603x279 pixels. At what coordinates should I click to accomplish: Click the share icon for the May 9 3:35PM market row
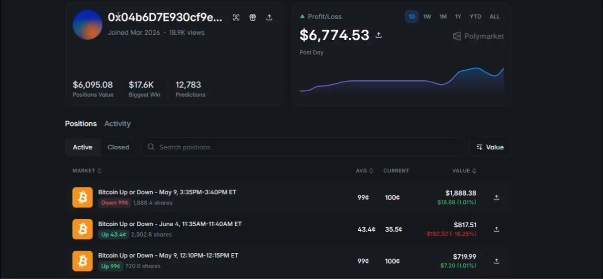pyautogui.click(x=496, y=198)
